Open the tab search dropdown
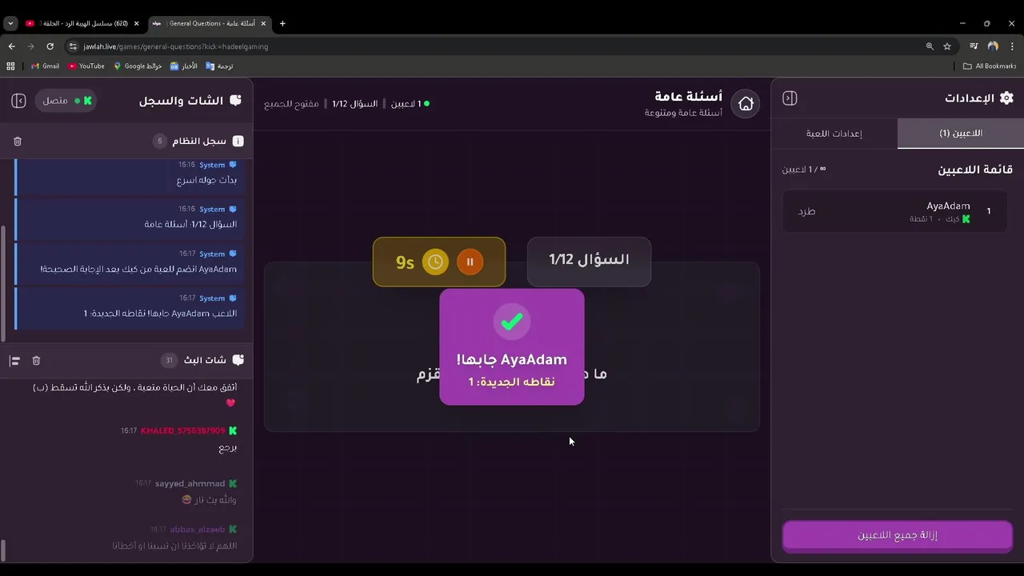 [10, 23]
